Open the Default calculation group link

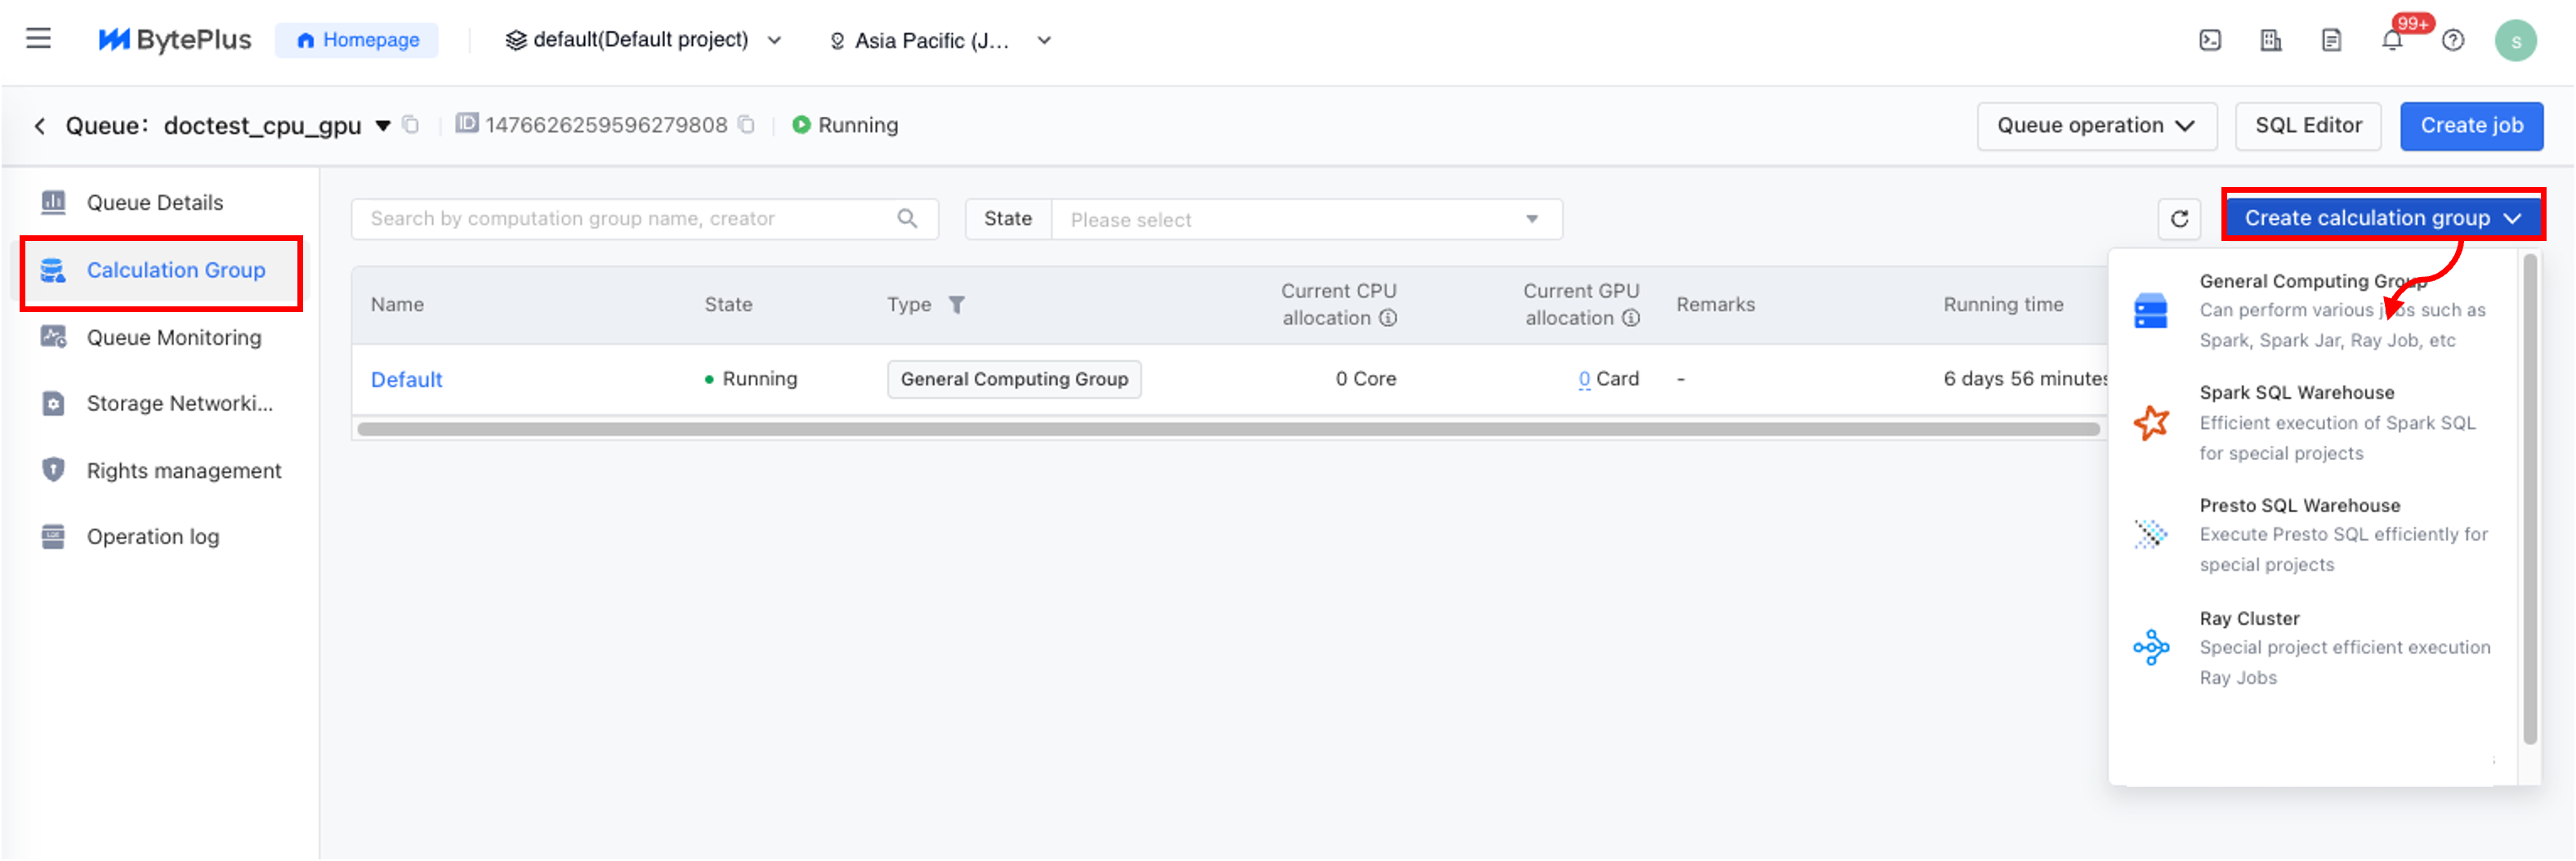tap(406, 380)
